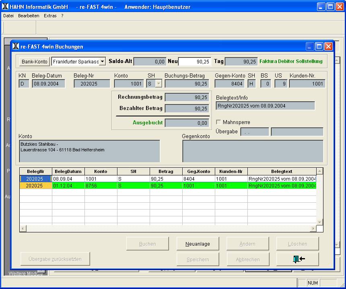This screenshot has height=289, width=346.
Task: Click the BS field showing 0
Action: [x=266, y=84]
